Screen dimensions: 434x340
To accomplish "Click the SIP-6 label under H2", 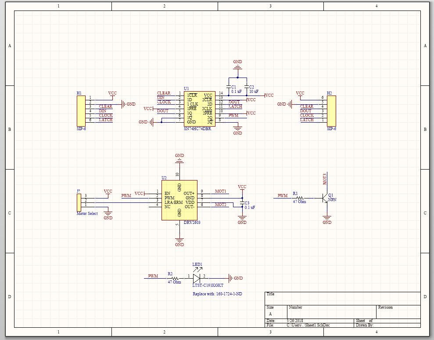I will pyautogui.click(x=332, y=129).
